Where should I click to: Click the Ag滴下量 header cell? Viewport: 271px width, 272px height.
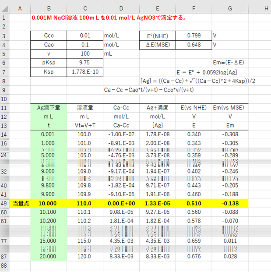(x=49, y=108)
